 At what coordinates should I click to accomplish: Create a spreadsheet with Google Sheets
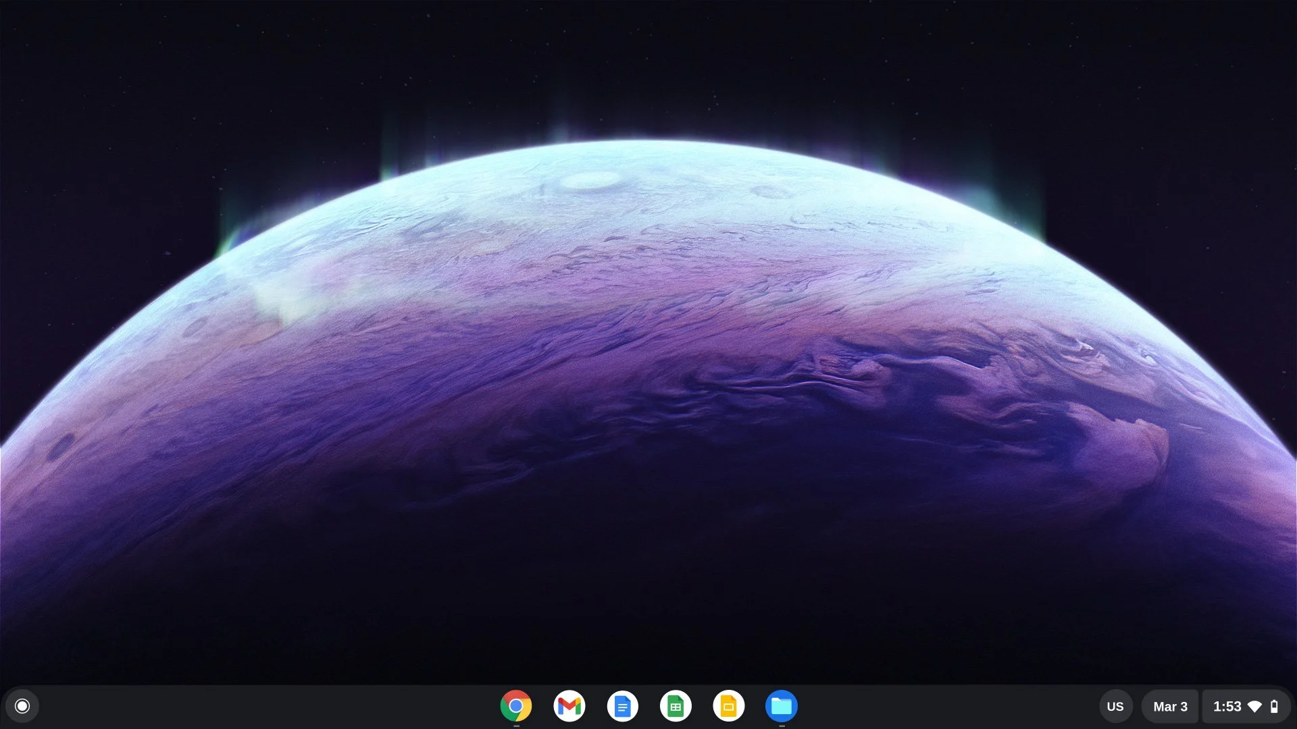pyautogui.click(x=676, y=706)
